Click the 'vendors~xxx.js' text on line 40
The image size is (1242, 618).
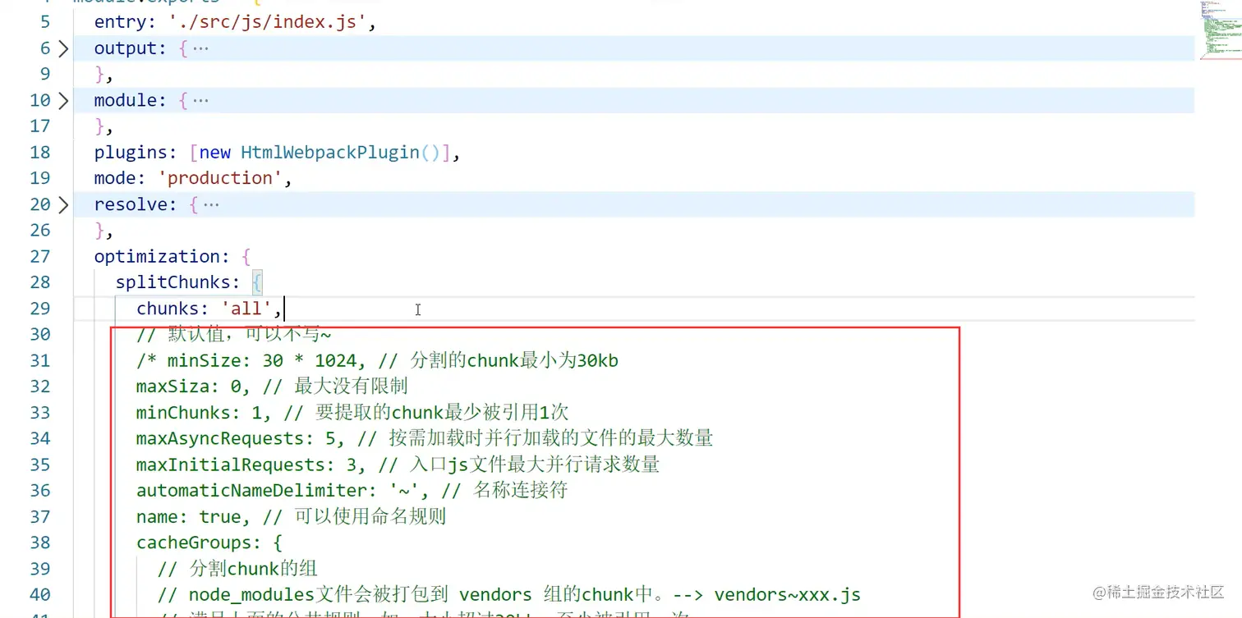pyautogui.click(x=787, y=595)
